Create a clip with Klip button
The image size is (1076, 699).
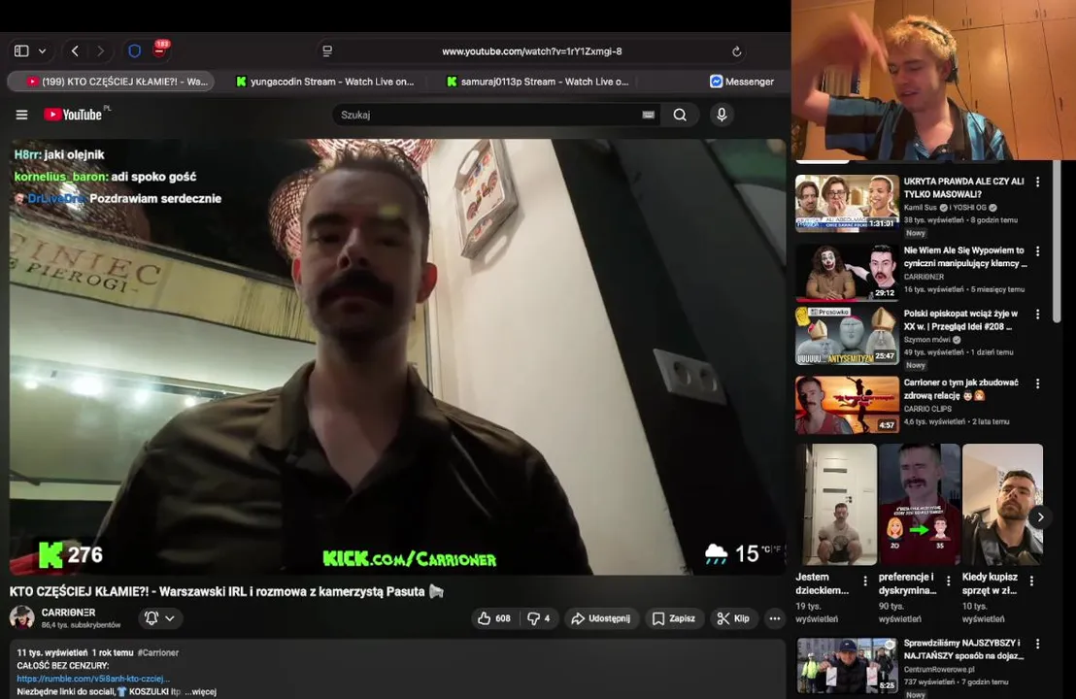click(x=733, y=618)
